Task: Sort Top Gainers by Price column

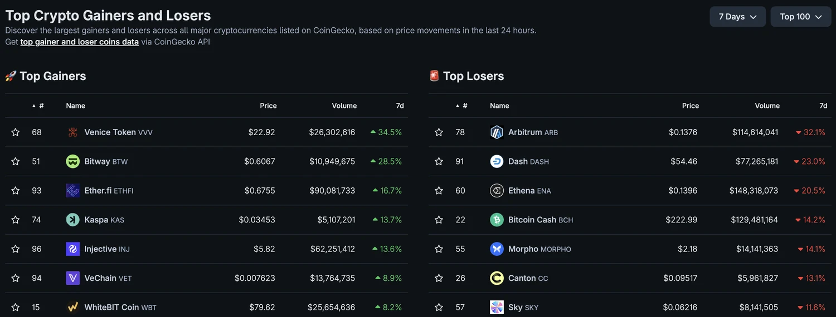Action: pos(268,106)
